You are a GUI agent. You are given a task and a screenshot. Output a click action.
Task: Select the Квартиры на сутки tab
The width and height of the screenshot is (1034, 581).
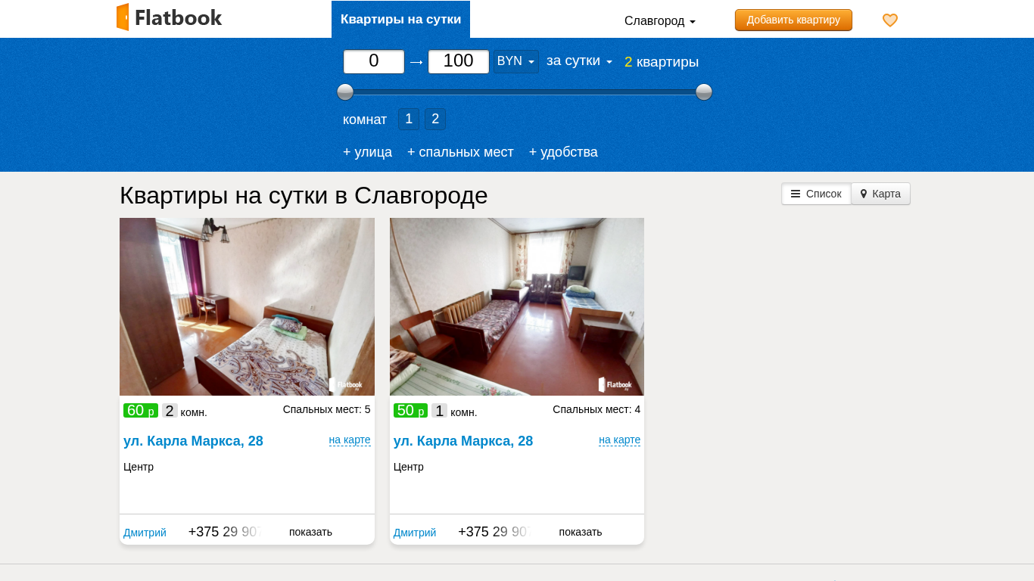tap(400, 19)
